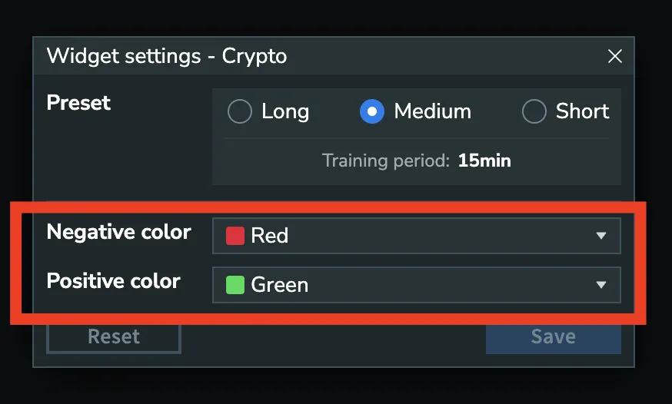The width and height of the screenshot is (672, 404).
Task: Close the Widget settings dialog
Action: [614, 56]
